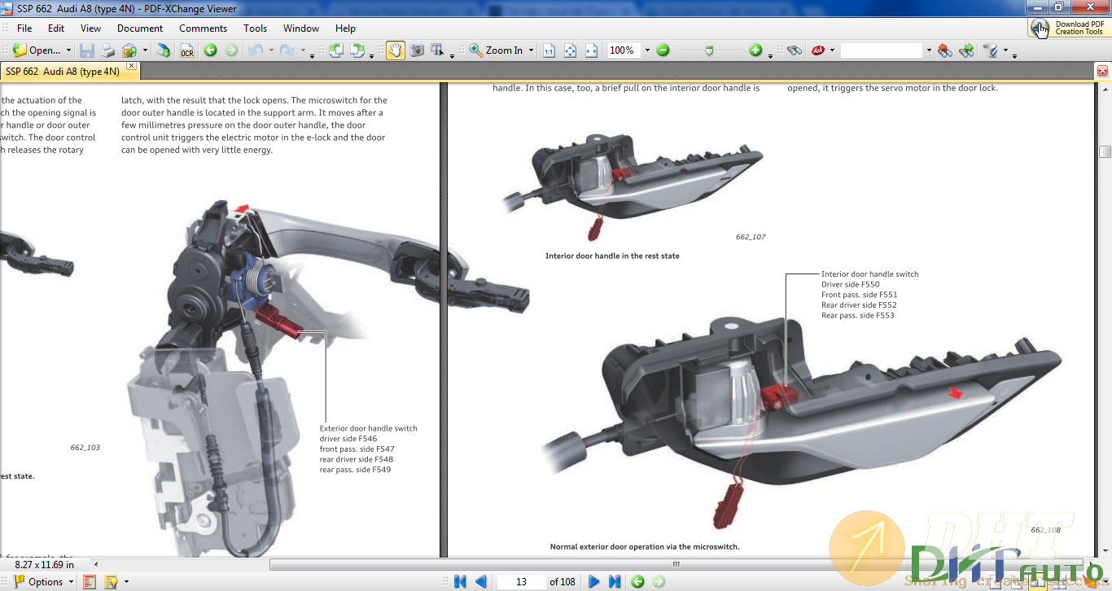Click green next view arrow in toolbar
The height and width of the screenshot is (591, 1112).
pyautogui.click(x=231, y=50)
